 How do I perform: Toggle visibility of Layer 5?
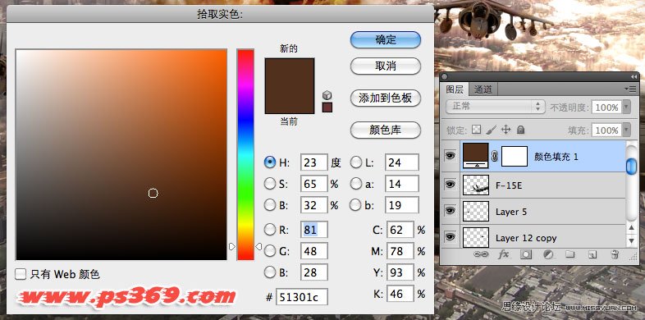[450, 211]
